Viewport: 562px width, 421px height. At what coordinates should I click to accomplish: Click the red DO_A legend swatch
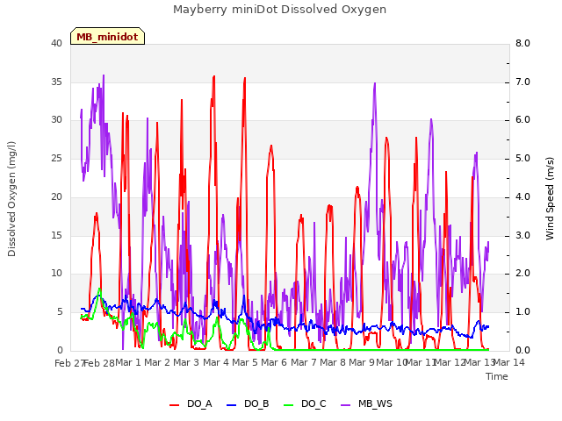click(174, 405)
